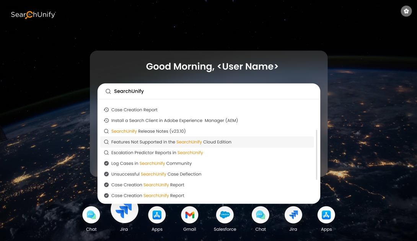
Task: Focus the search field containing SearchUnify
Action: click(x=214, y=92)
